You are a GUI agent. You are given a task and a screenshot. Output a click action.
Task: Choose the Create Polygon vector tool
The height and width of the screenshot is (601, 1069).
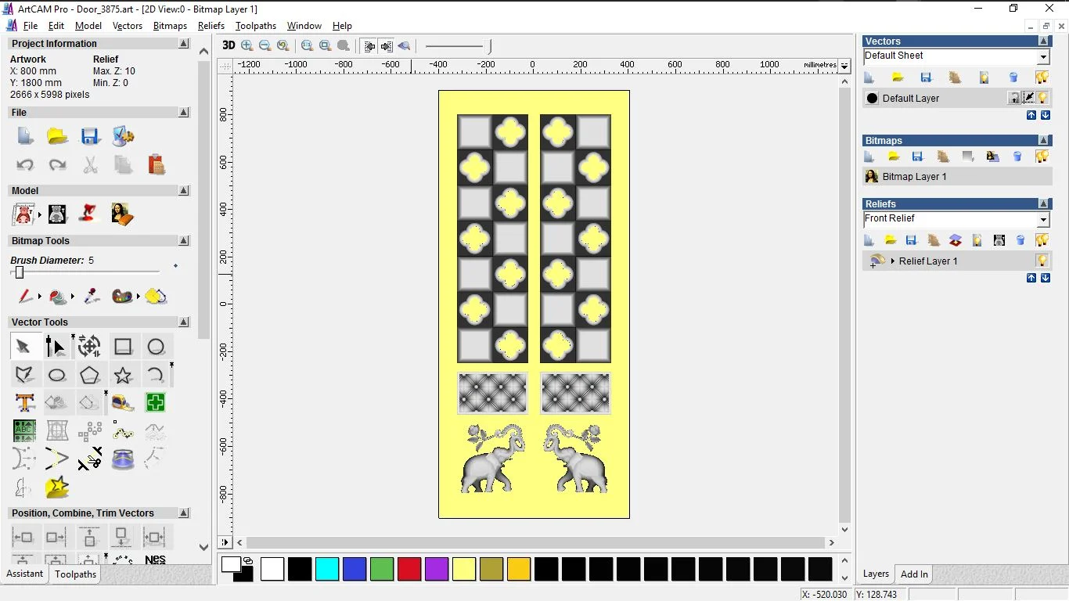[90, 376]
